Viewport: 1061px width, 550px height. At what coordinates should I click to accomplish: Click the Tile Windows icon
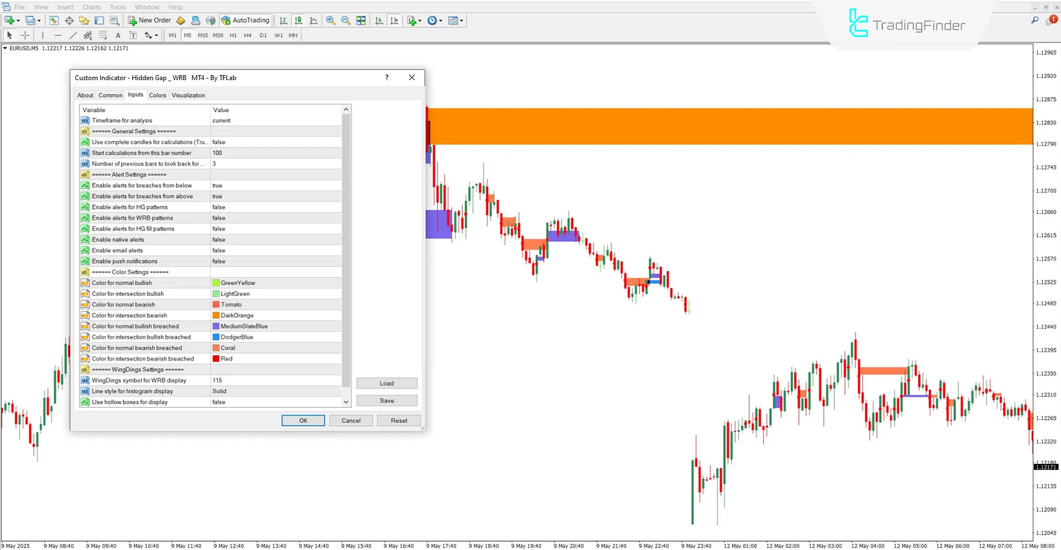[x=361, y=20]
